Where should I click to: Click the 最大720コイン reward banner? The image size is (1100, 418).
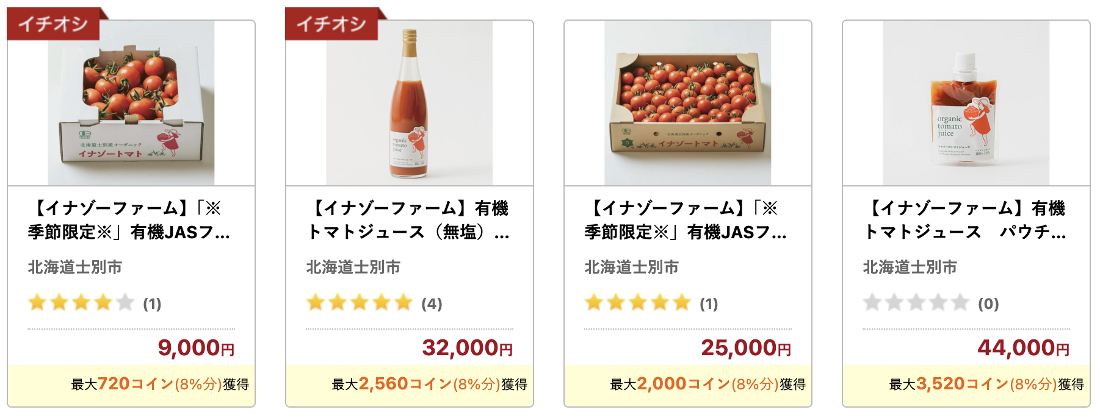[131, 384]
